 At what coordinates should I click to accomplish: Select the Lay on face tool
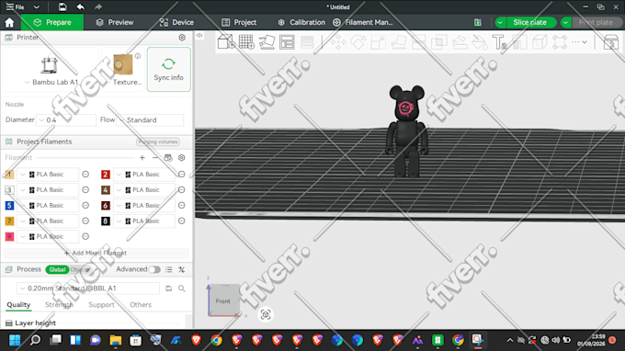pyautogui.click(x=399, y=42)
